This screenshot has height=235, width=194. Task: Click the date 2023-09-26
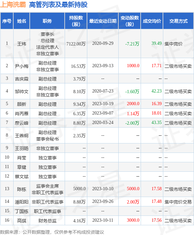tap(103, 202)
